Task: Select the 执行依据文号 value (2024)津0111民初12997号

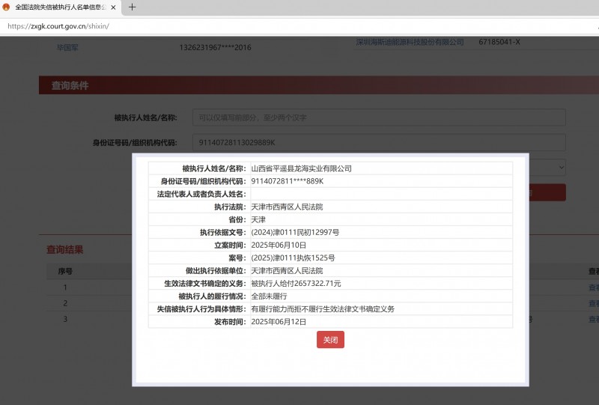Action: tap(295, 232)
